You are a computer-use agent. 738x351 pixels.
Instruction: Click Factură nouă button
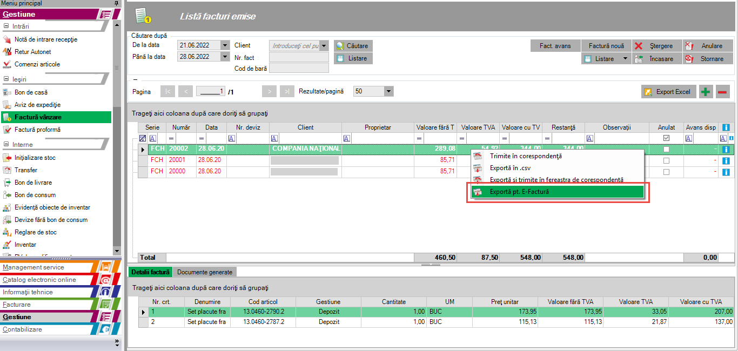pos(606,46)
